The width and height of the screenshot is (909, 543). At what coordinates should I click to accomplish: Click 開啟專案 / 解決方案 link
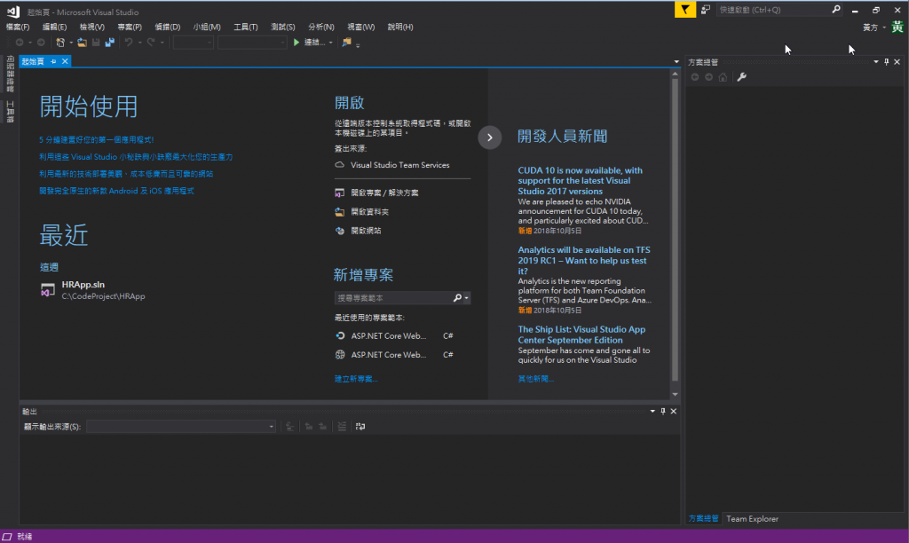point(385,193)
